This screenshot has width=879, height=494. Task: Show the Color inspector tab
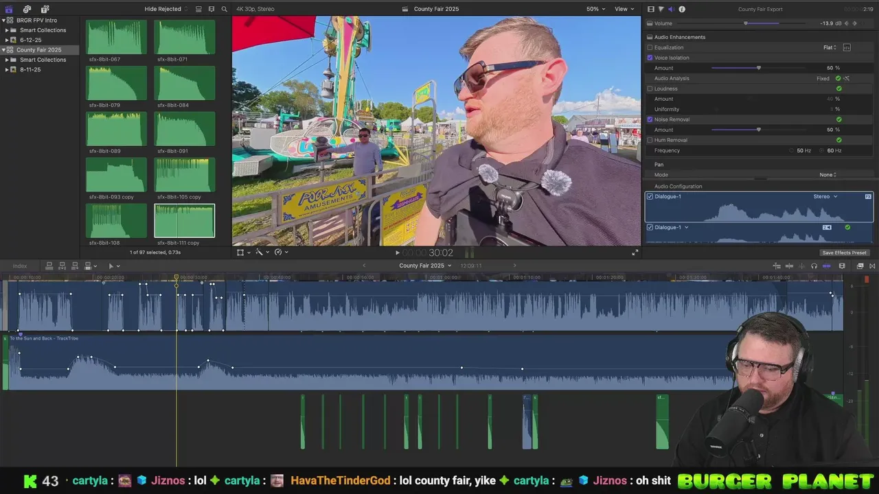[661, 9]
